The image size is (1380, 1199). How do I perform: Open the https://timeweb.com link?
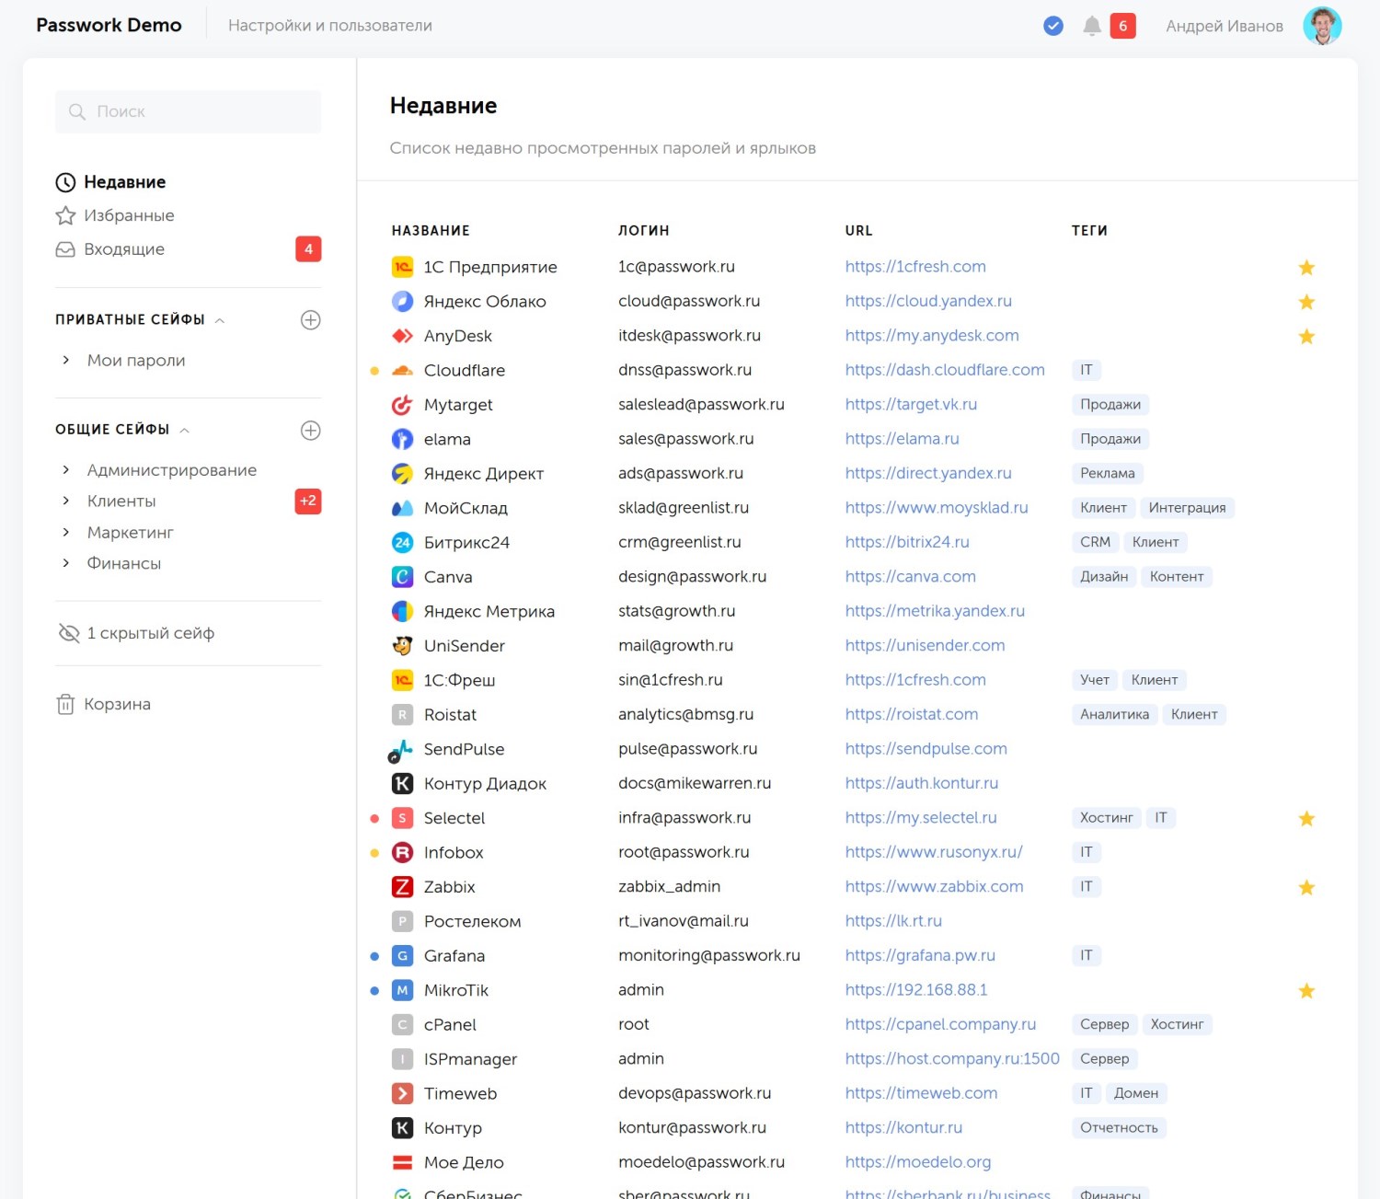(921, 1093)
